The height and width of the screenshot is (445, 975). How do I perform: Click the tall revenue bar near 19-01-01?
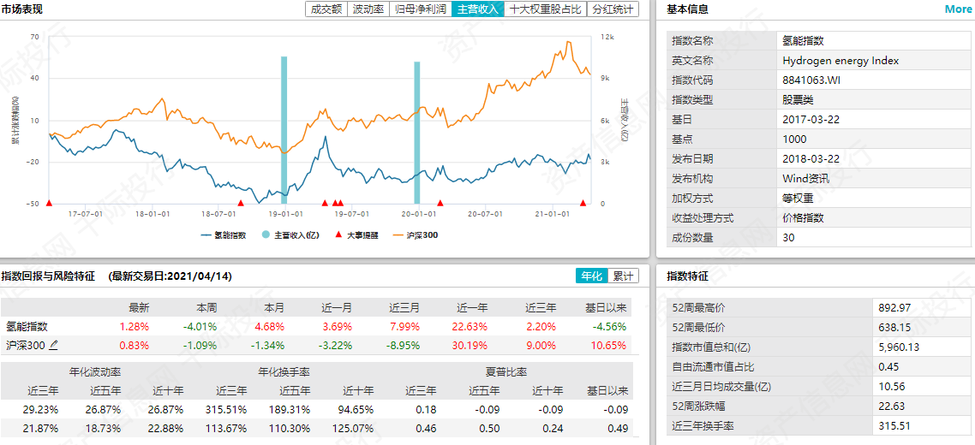[284, 128]
